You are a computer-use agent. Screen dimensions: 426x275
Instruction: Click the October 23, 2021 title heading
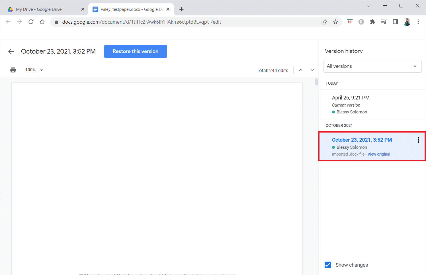tap(58, 51)
